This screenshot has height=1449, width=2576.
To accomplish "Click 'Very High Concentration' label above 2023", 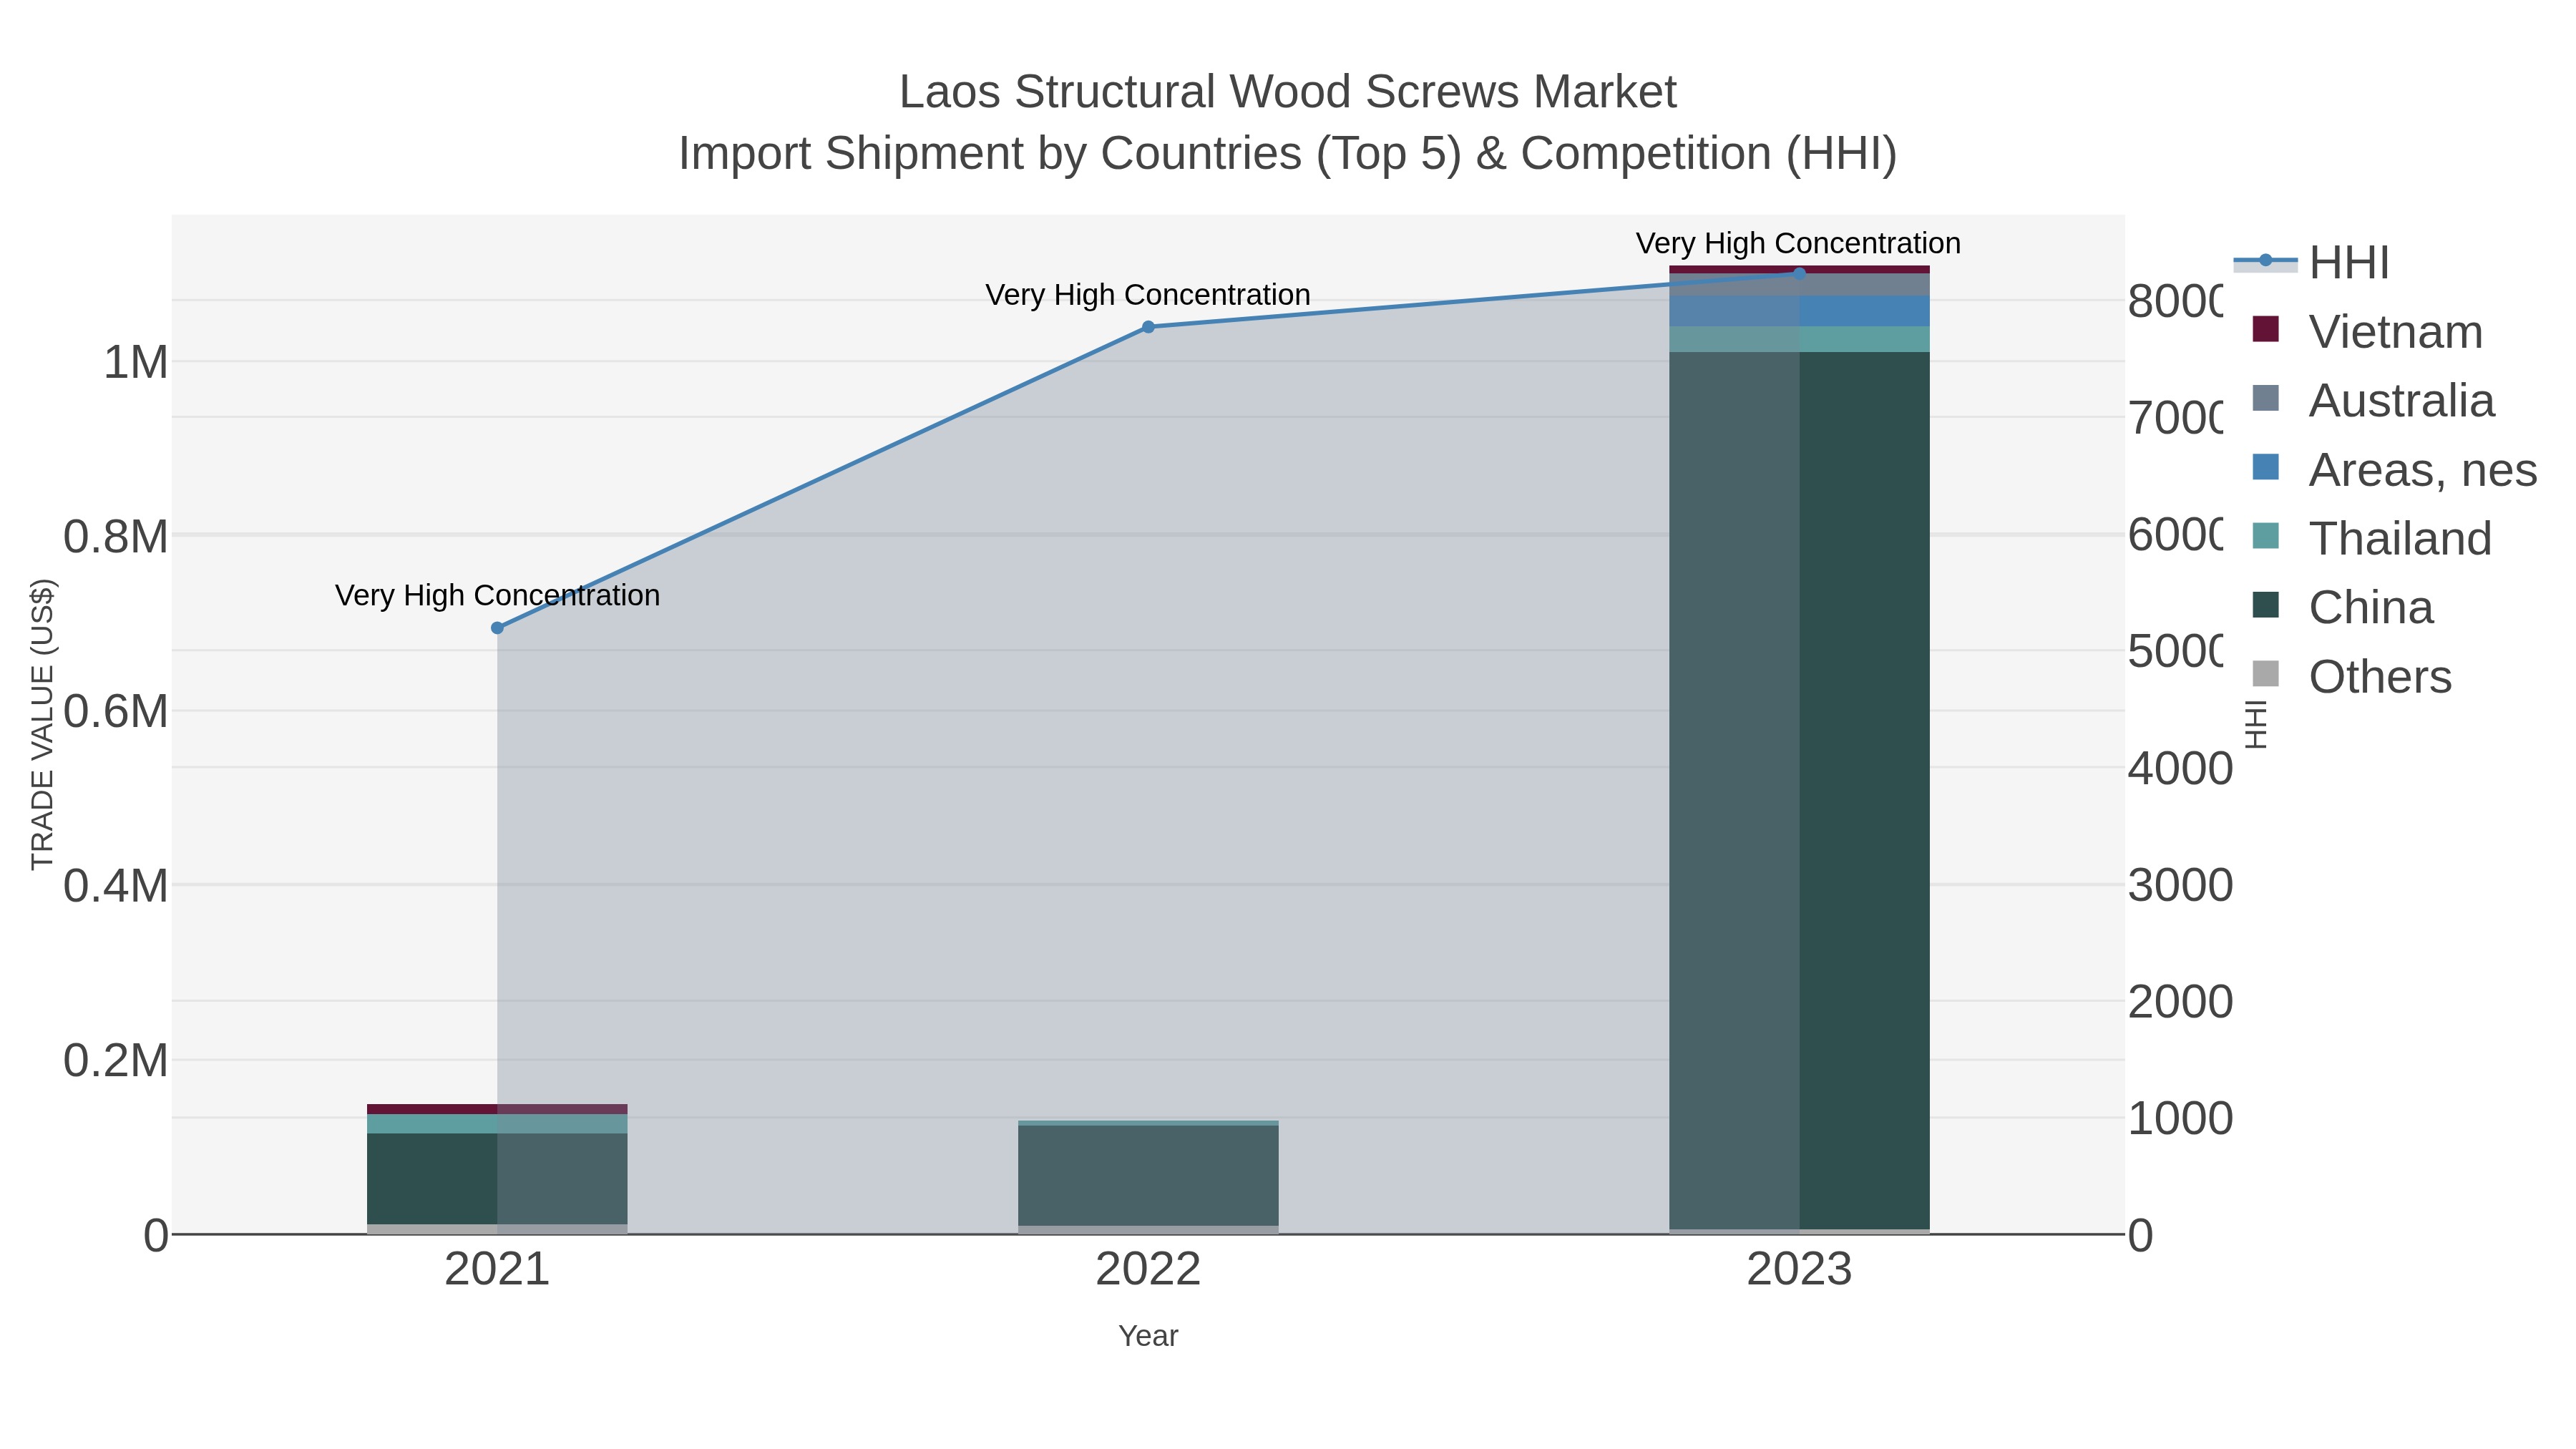I will 1798,243.
